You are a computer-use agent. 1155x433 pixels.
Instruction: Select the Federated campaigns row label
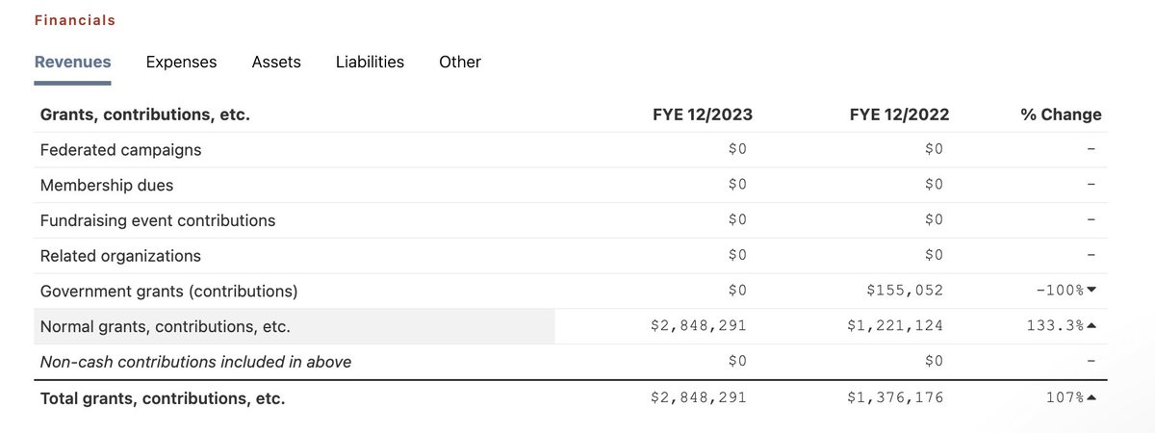tap(120, 149)
